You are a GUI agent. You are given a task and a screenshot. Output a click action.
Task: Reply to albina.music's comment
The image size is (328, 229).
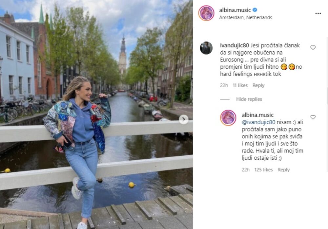coord(283,170)
